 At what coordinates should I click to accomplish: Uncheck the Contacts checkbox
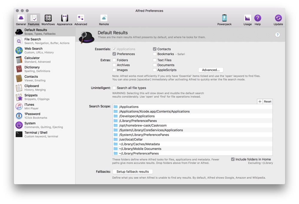point(155,49)
